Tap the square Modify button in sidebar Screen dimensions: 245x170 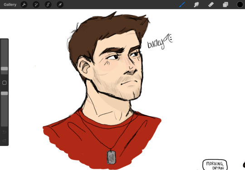[5, 83]
